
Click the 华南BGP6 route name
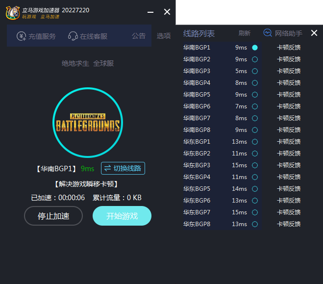coord(197,106)
